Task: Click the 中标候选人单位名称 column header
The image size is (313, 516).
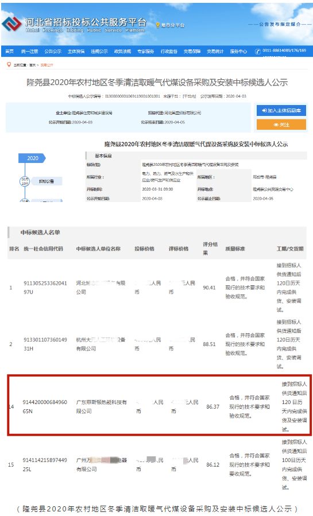Action: [x=98, y=249]
